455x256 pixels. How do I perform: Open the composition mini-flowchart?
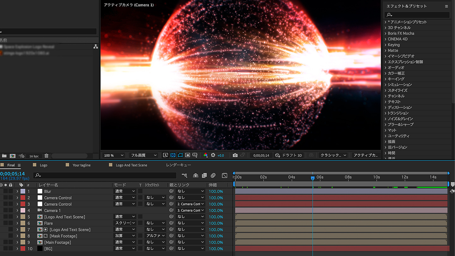[x=184, y=175]
